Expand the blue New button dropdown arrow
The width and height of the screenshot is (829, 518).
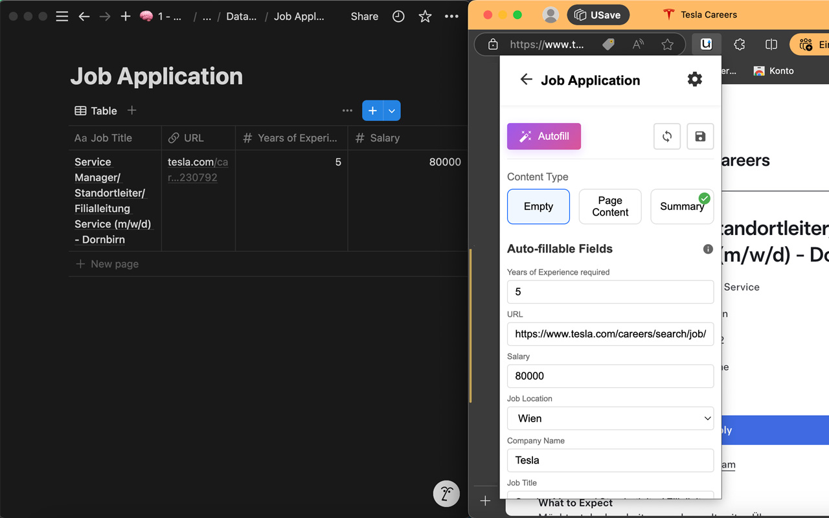(x=392, y=111)
